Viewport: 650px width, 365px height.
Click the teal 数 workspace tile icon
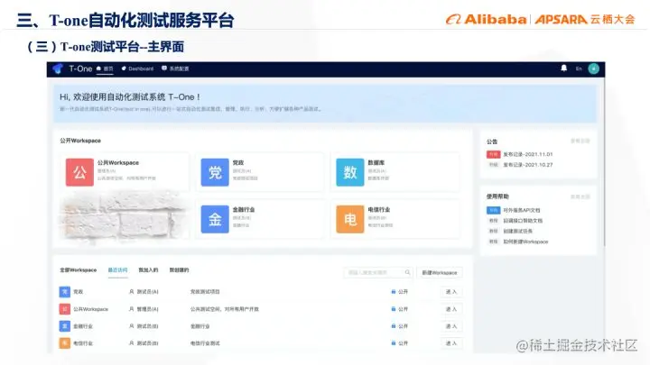coord(350,172)
